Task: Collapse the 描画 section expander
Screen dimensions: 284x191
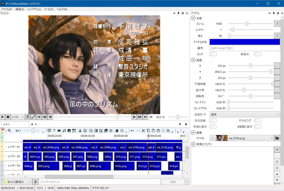Action: coord(193,60)
